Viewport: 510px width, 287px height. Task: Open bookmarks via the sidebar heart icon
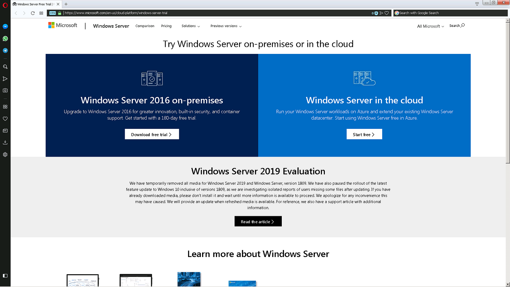tap(5, 119)
